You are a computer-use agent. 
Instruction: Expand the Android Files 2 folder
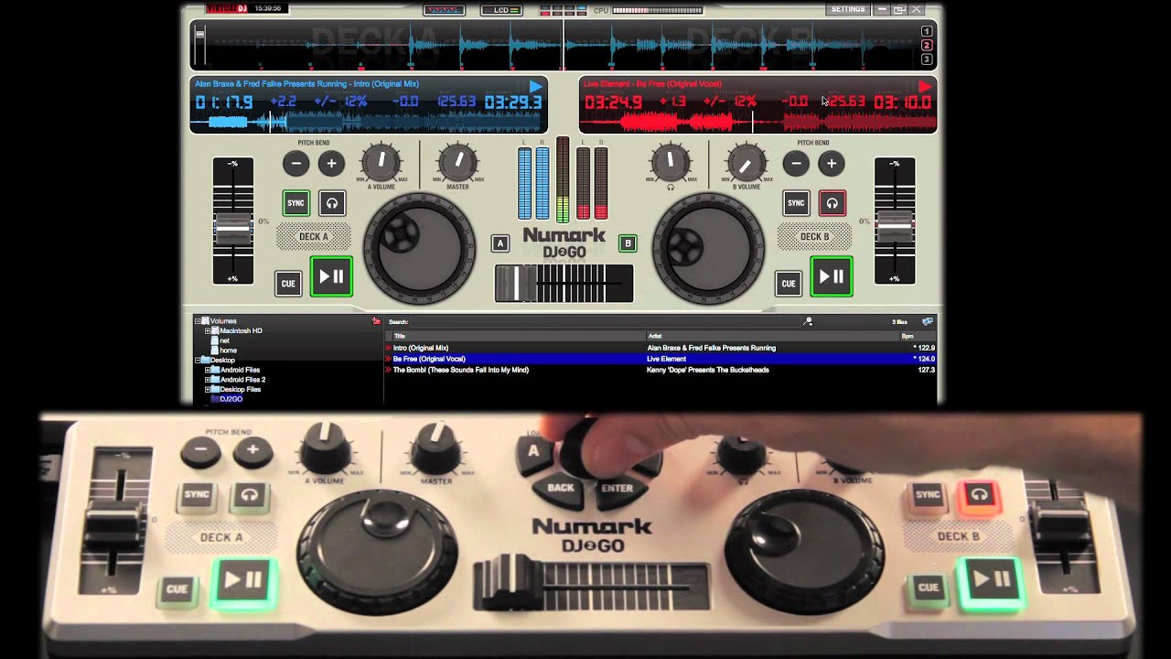click(x=208, y=379)
